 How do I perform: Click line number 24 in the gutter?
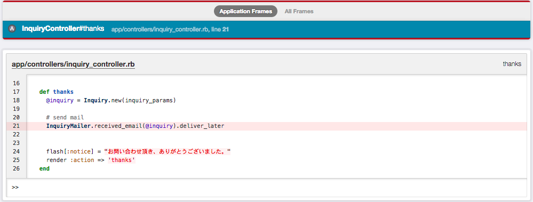point(16,151)
